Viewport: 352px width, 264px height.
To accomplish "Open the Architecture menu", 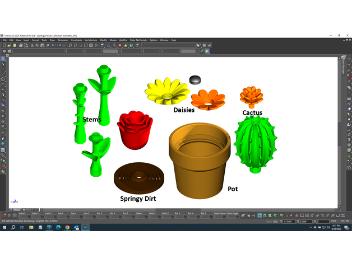I will 90,40.
